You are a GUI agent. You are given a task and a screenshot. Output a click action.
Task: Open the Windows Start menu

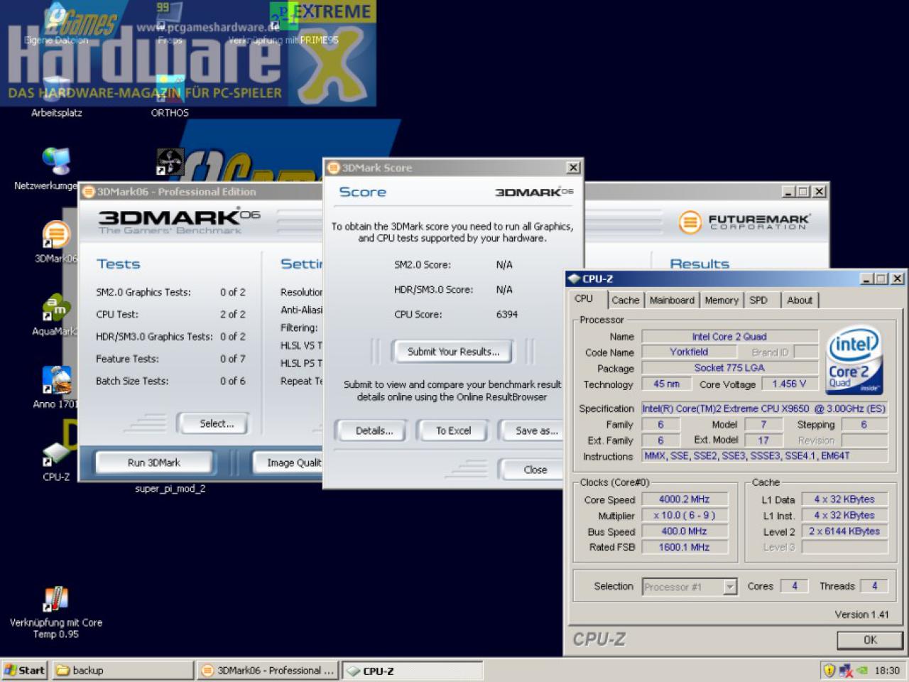[x=26, y=670]
